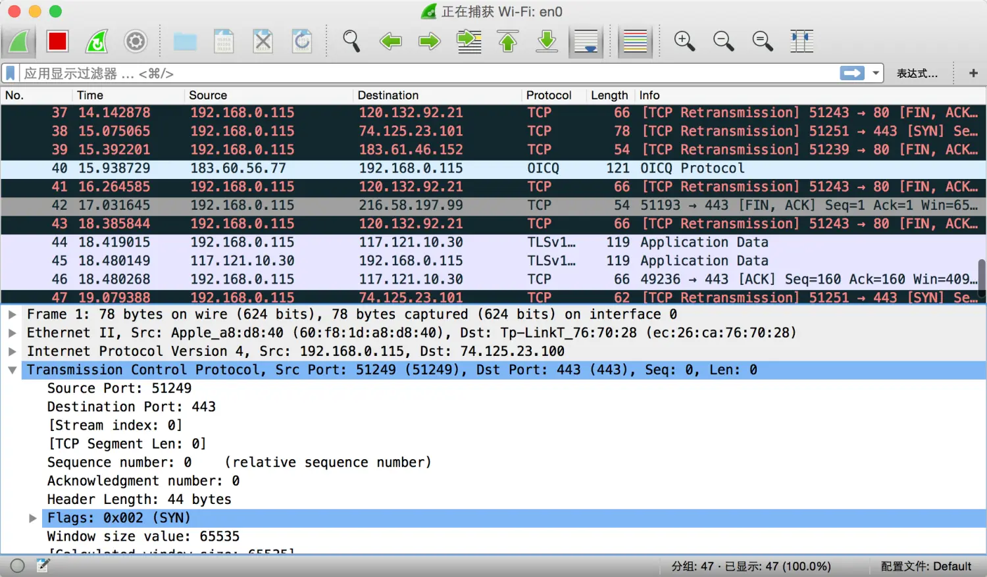Open expert info circle in status bar
Screen dimensions: 987x577
click(x=18, y=566)
